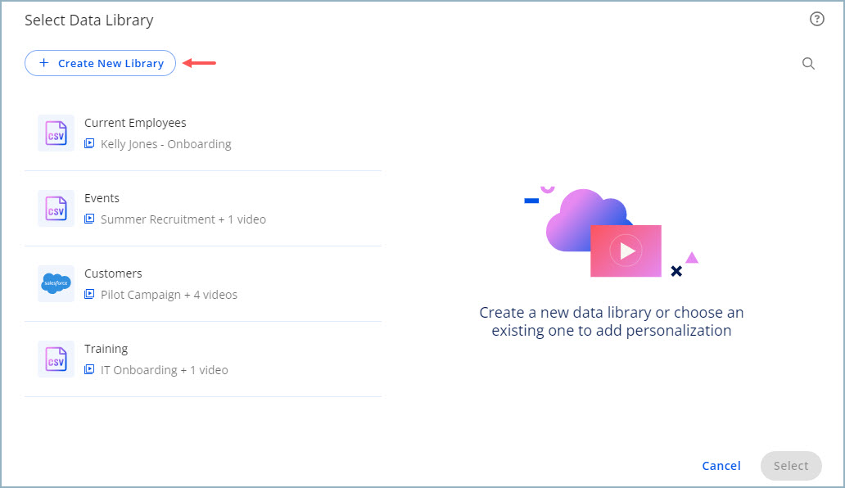Image resolution: width=845 pixels, height=488 pixels.
Task: Click the play button in the cloud illustration
Action: (x=626, y=250)
